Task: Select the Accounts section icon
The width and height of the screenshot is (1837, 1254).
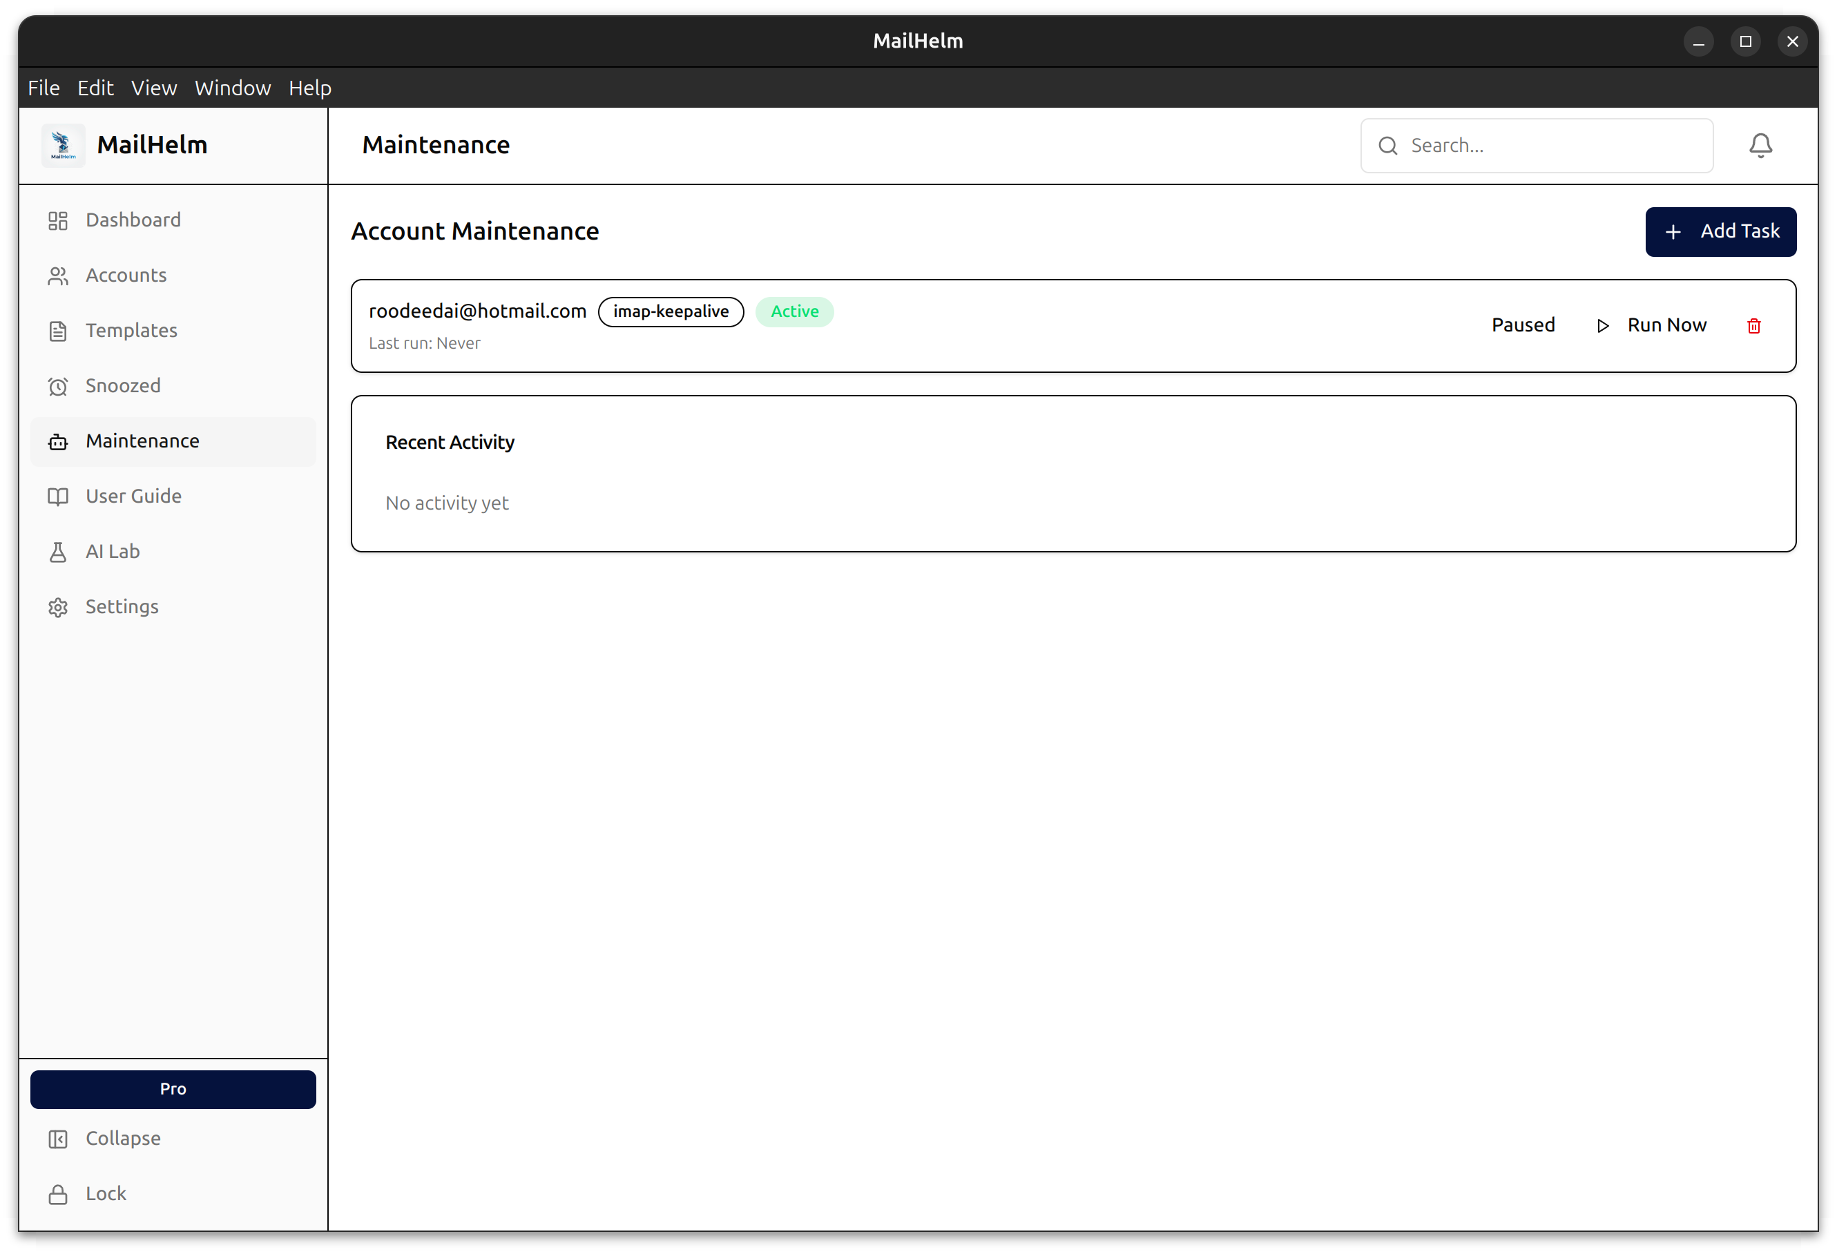Action: pyautogui.click(x=58, y=275)
